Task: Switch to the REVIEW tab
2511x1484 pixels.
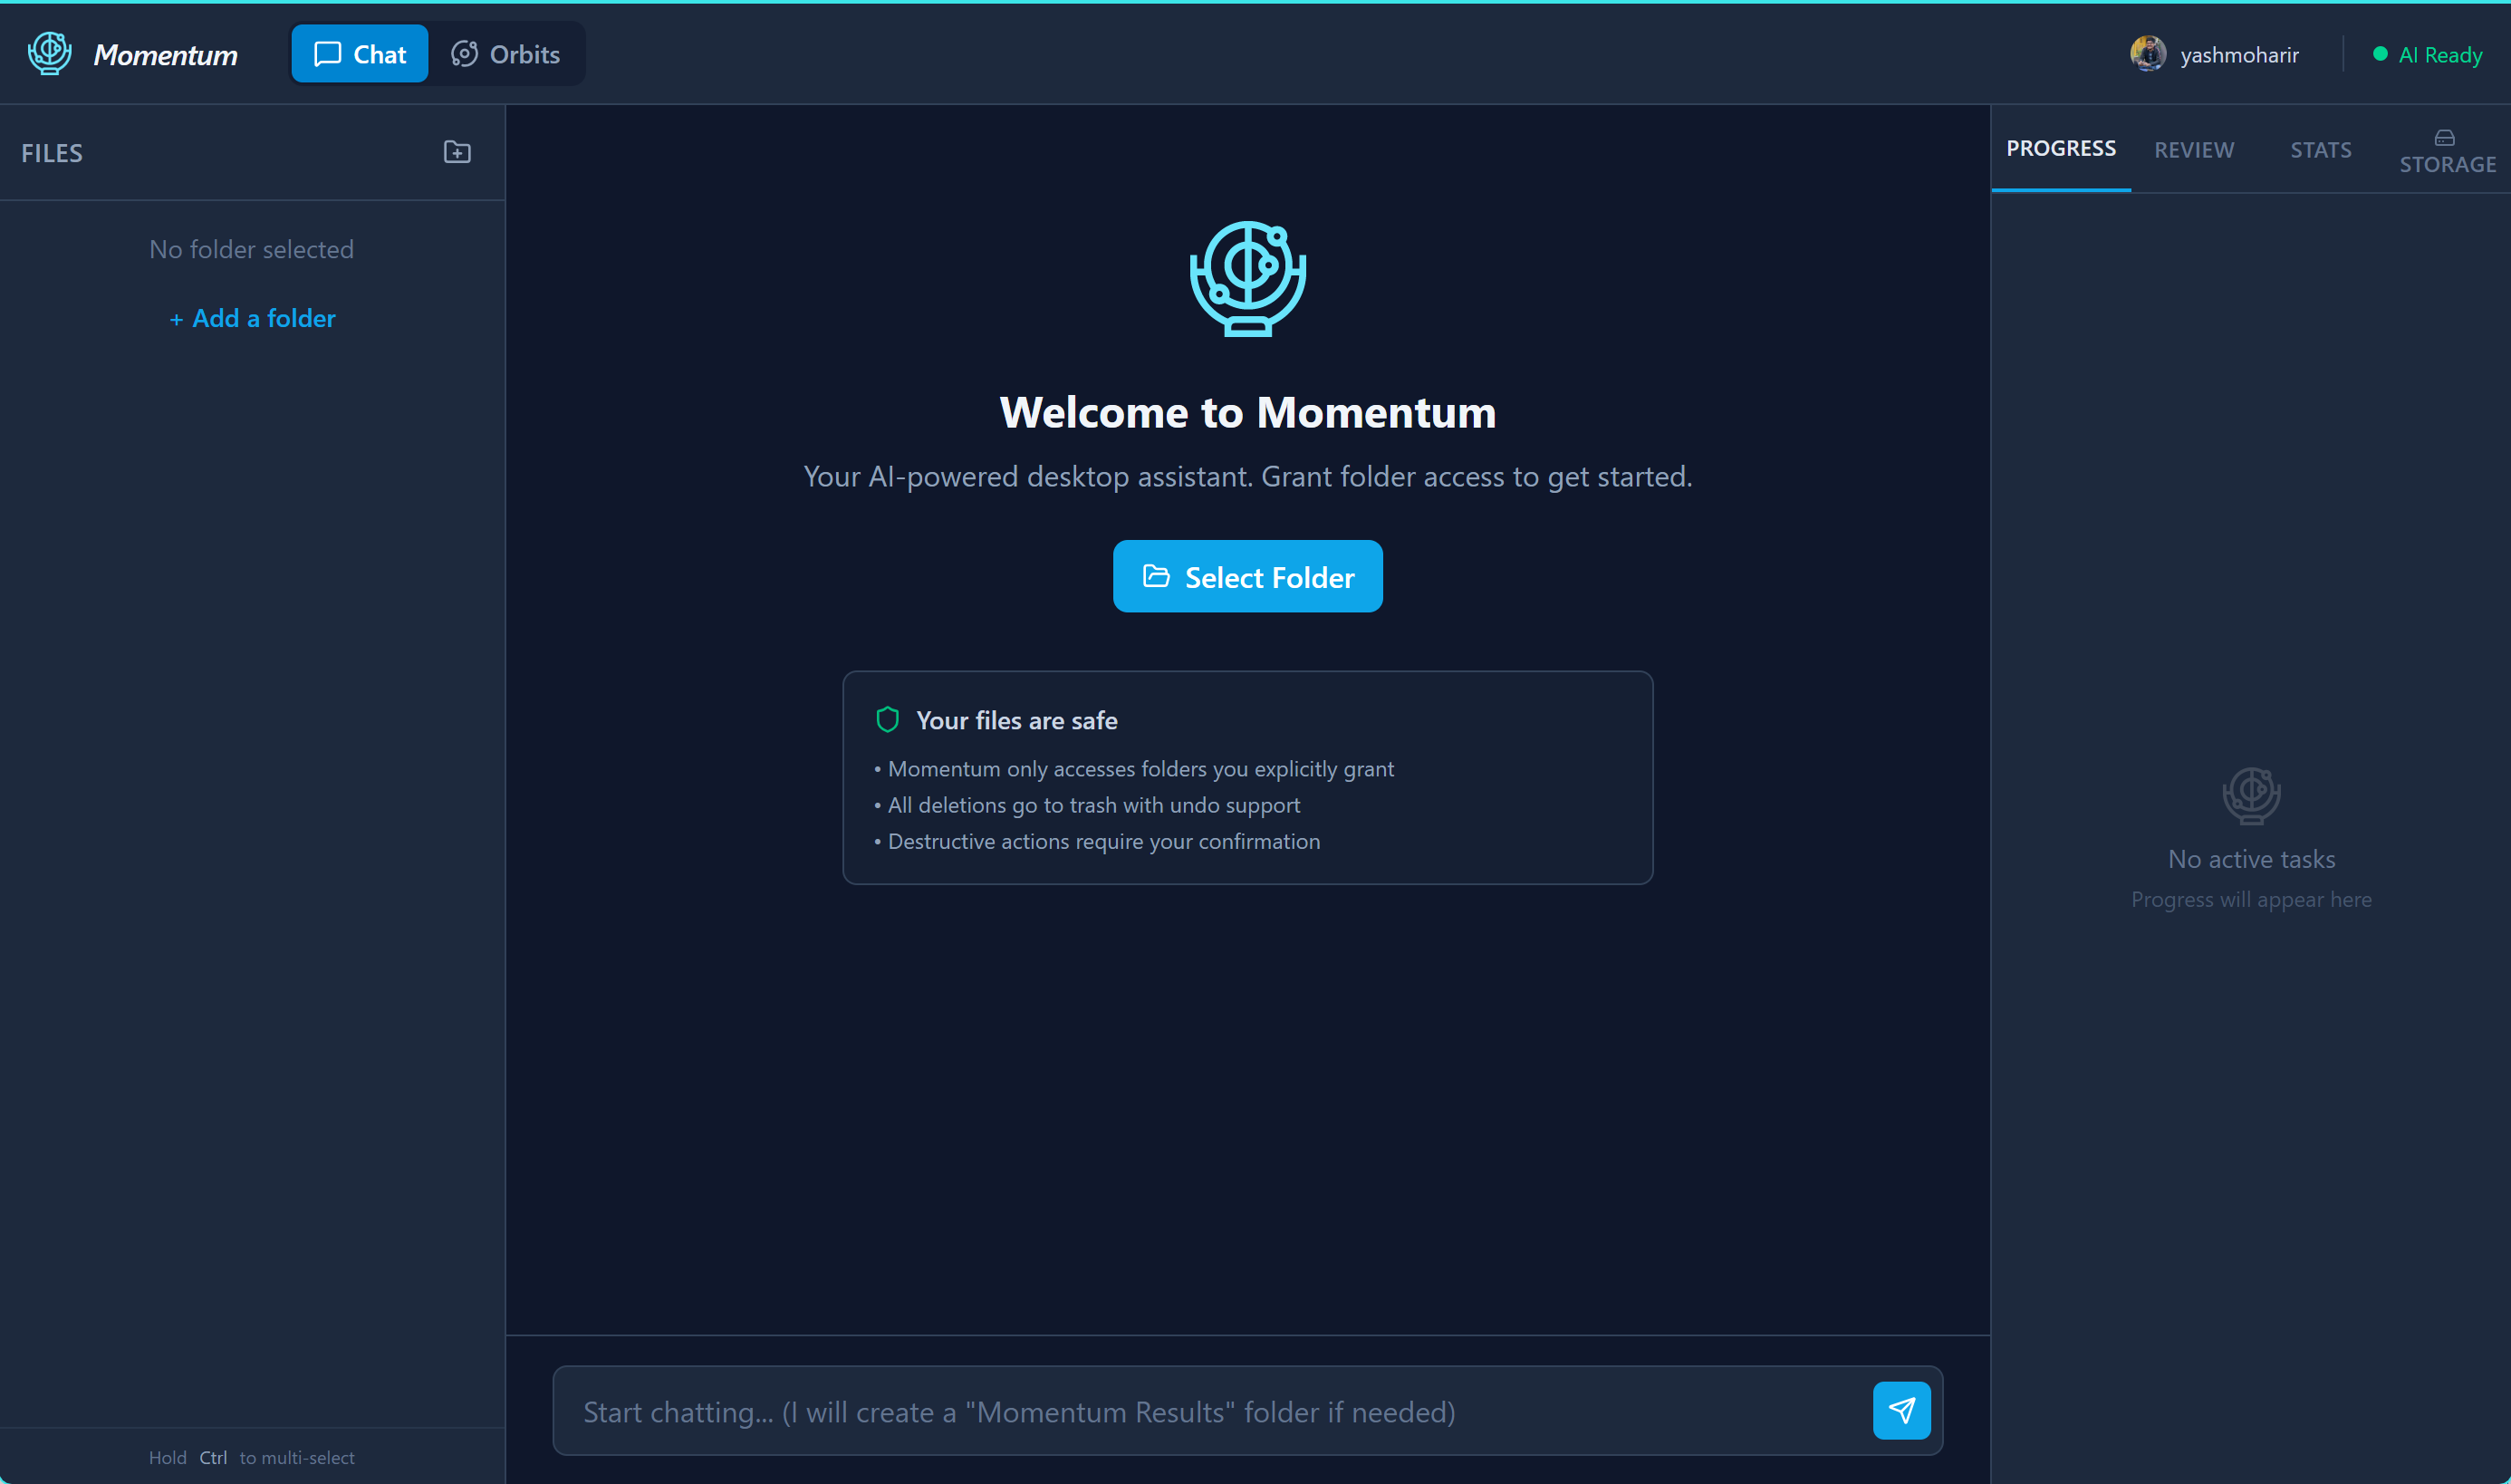Action: click(x=2193, y=150)
